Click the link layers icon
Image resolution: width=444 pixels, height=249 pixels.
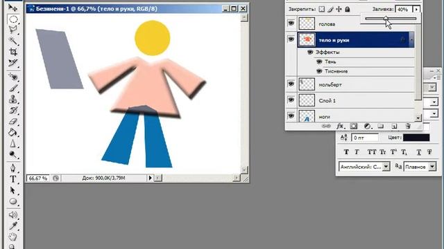point(326,126)
